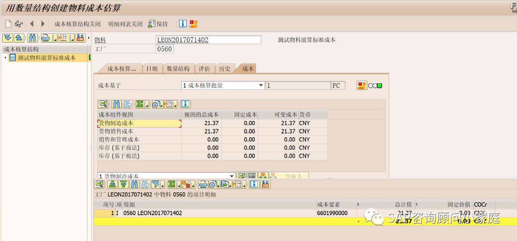Click find binoculars in itemization toolbar
Screen dimensions: 517x241
click(x=135, y=184)
